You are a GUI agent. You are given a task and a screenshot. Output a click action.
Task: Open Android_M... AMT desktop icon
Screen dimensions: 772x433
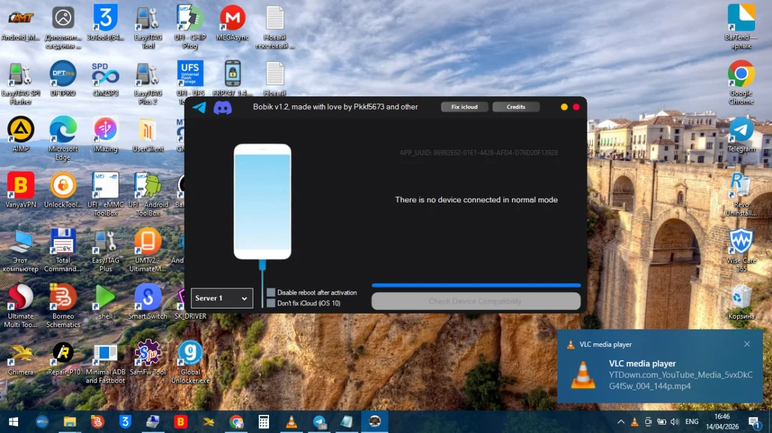[x=21, y=24]
